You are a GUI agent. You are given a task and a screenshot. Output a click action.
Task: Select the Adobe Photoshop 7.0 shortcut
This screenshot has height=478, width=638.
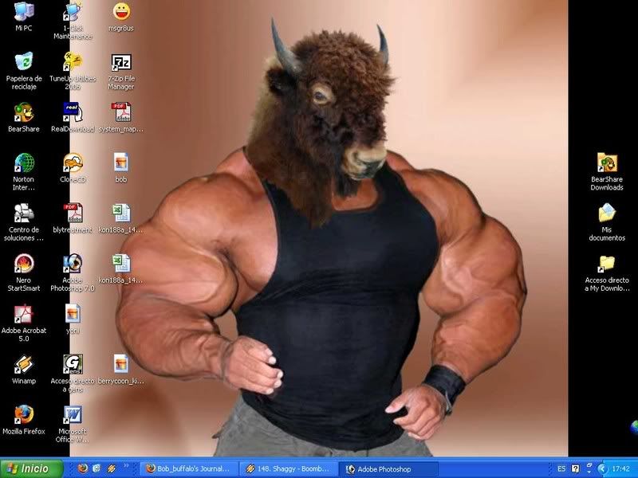point(73,264)
